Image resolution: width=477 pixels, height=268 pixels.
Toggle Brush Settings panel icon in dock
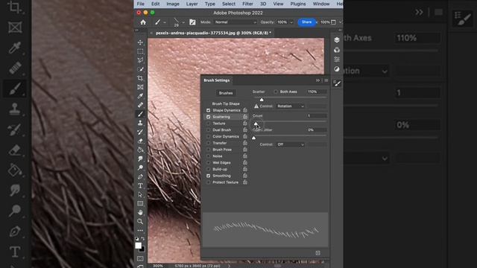coord(337,83)
